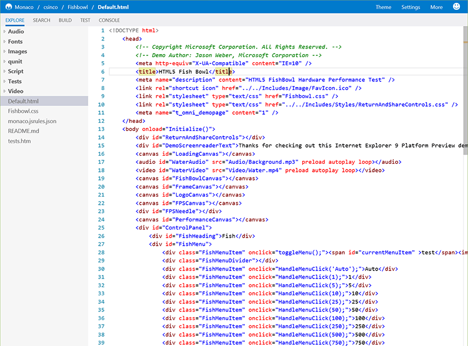The image size is (468, 346).
Task: Click the editor vertical scrollbar
Action: [465, 86]
